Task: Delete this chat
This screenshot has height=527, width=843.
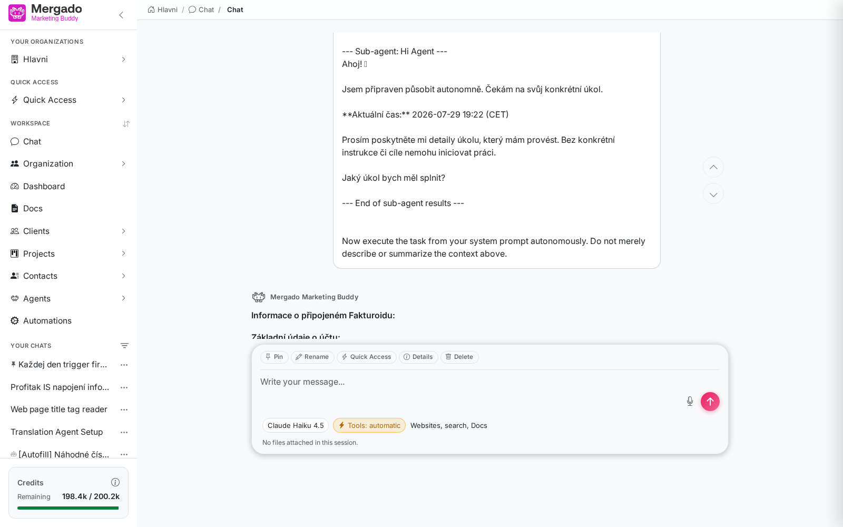Action: [459, 357]
